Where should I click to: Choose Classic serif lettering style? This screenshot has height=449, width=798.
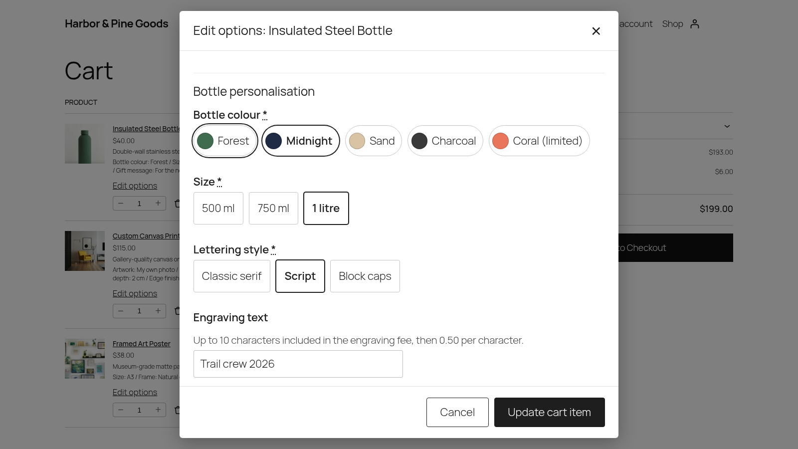pyautogui.click(x=232, y=276)
